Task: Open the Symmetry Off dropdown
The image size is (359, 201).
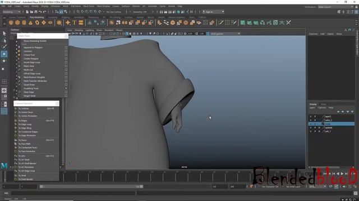Action: (x=140, y=12)
